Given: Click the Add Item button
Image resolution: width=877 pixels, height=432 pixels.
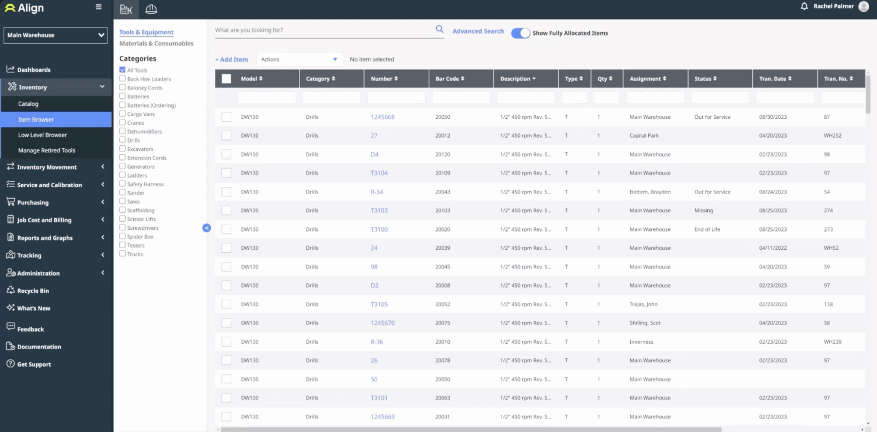Looking at the screenshot, I should coord(231,59).
